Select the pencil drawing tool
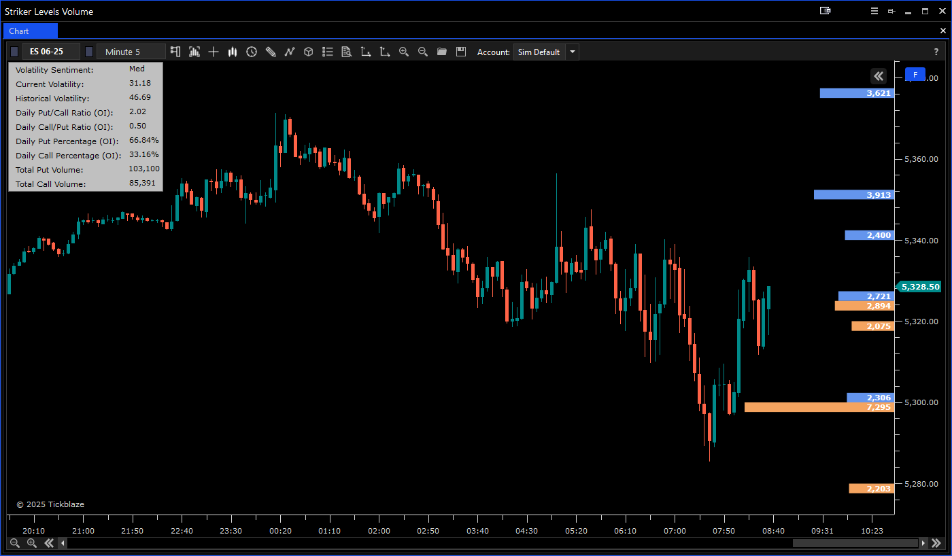 point(271,52)
